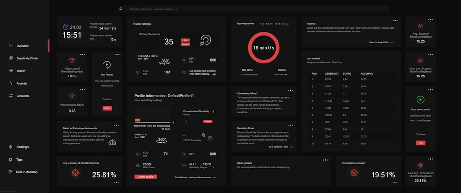Open the three-dot menu on Highscore card
The width and height of the screenshot is (461, 193).
pyautogui.click(x=82, y=54)
